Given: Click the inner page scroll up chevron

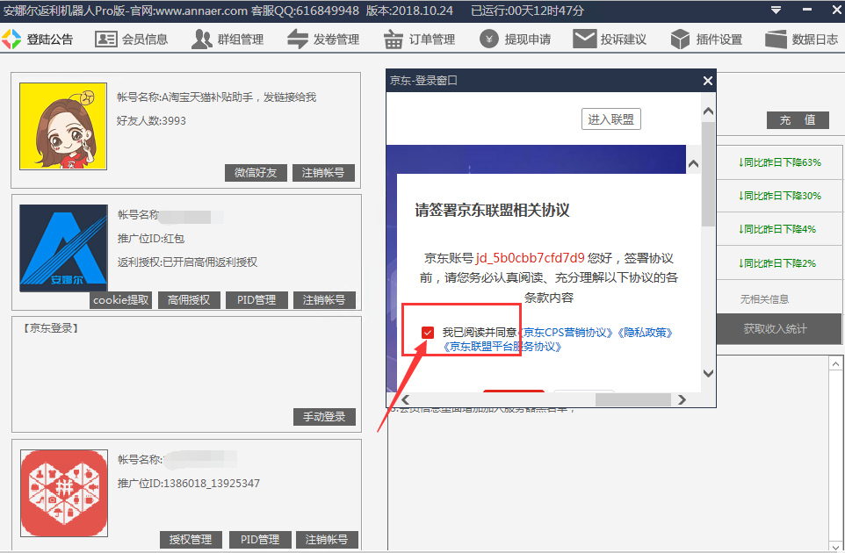Looking at the screenshot, I should [x=694, y=163].
